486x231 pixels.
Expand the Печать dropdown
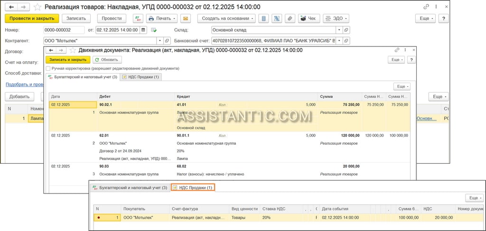click(x=162, y=18)
